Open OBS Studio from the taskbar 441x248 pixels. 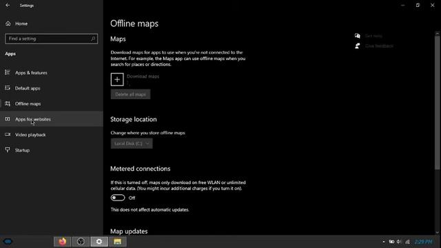click(x=81, y=242)
